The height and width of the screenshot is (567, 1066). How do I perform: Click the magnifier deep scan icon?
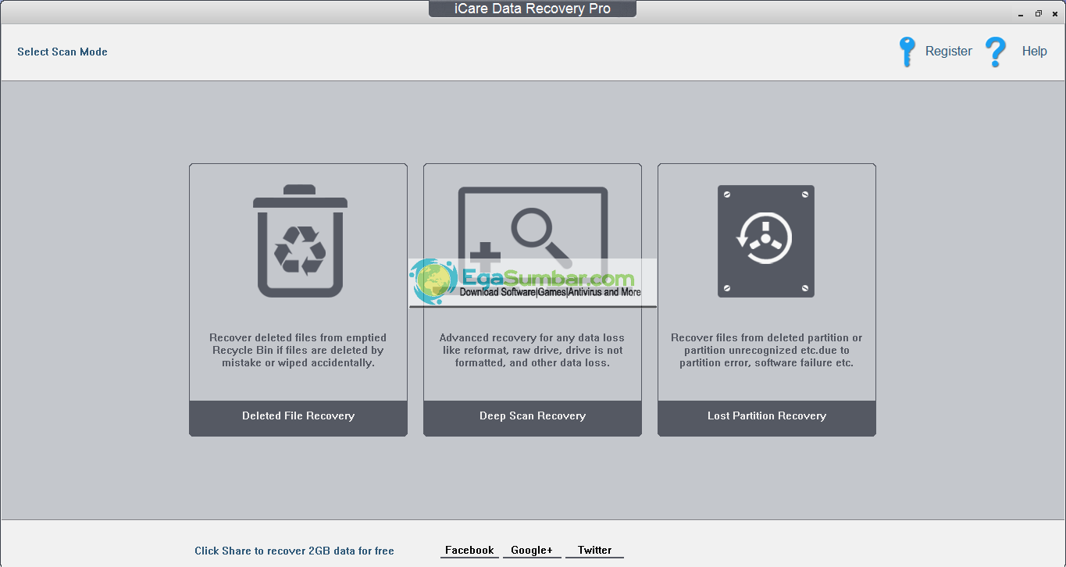coord(533,241)
